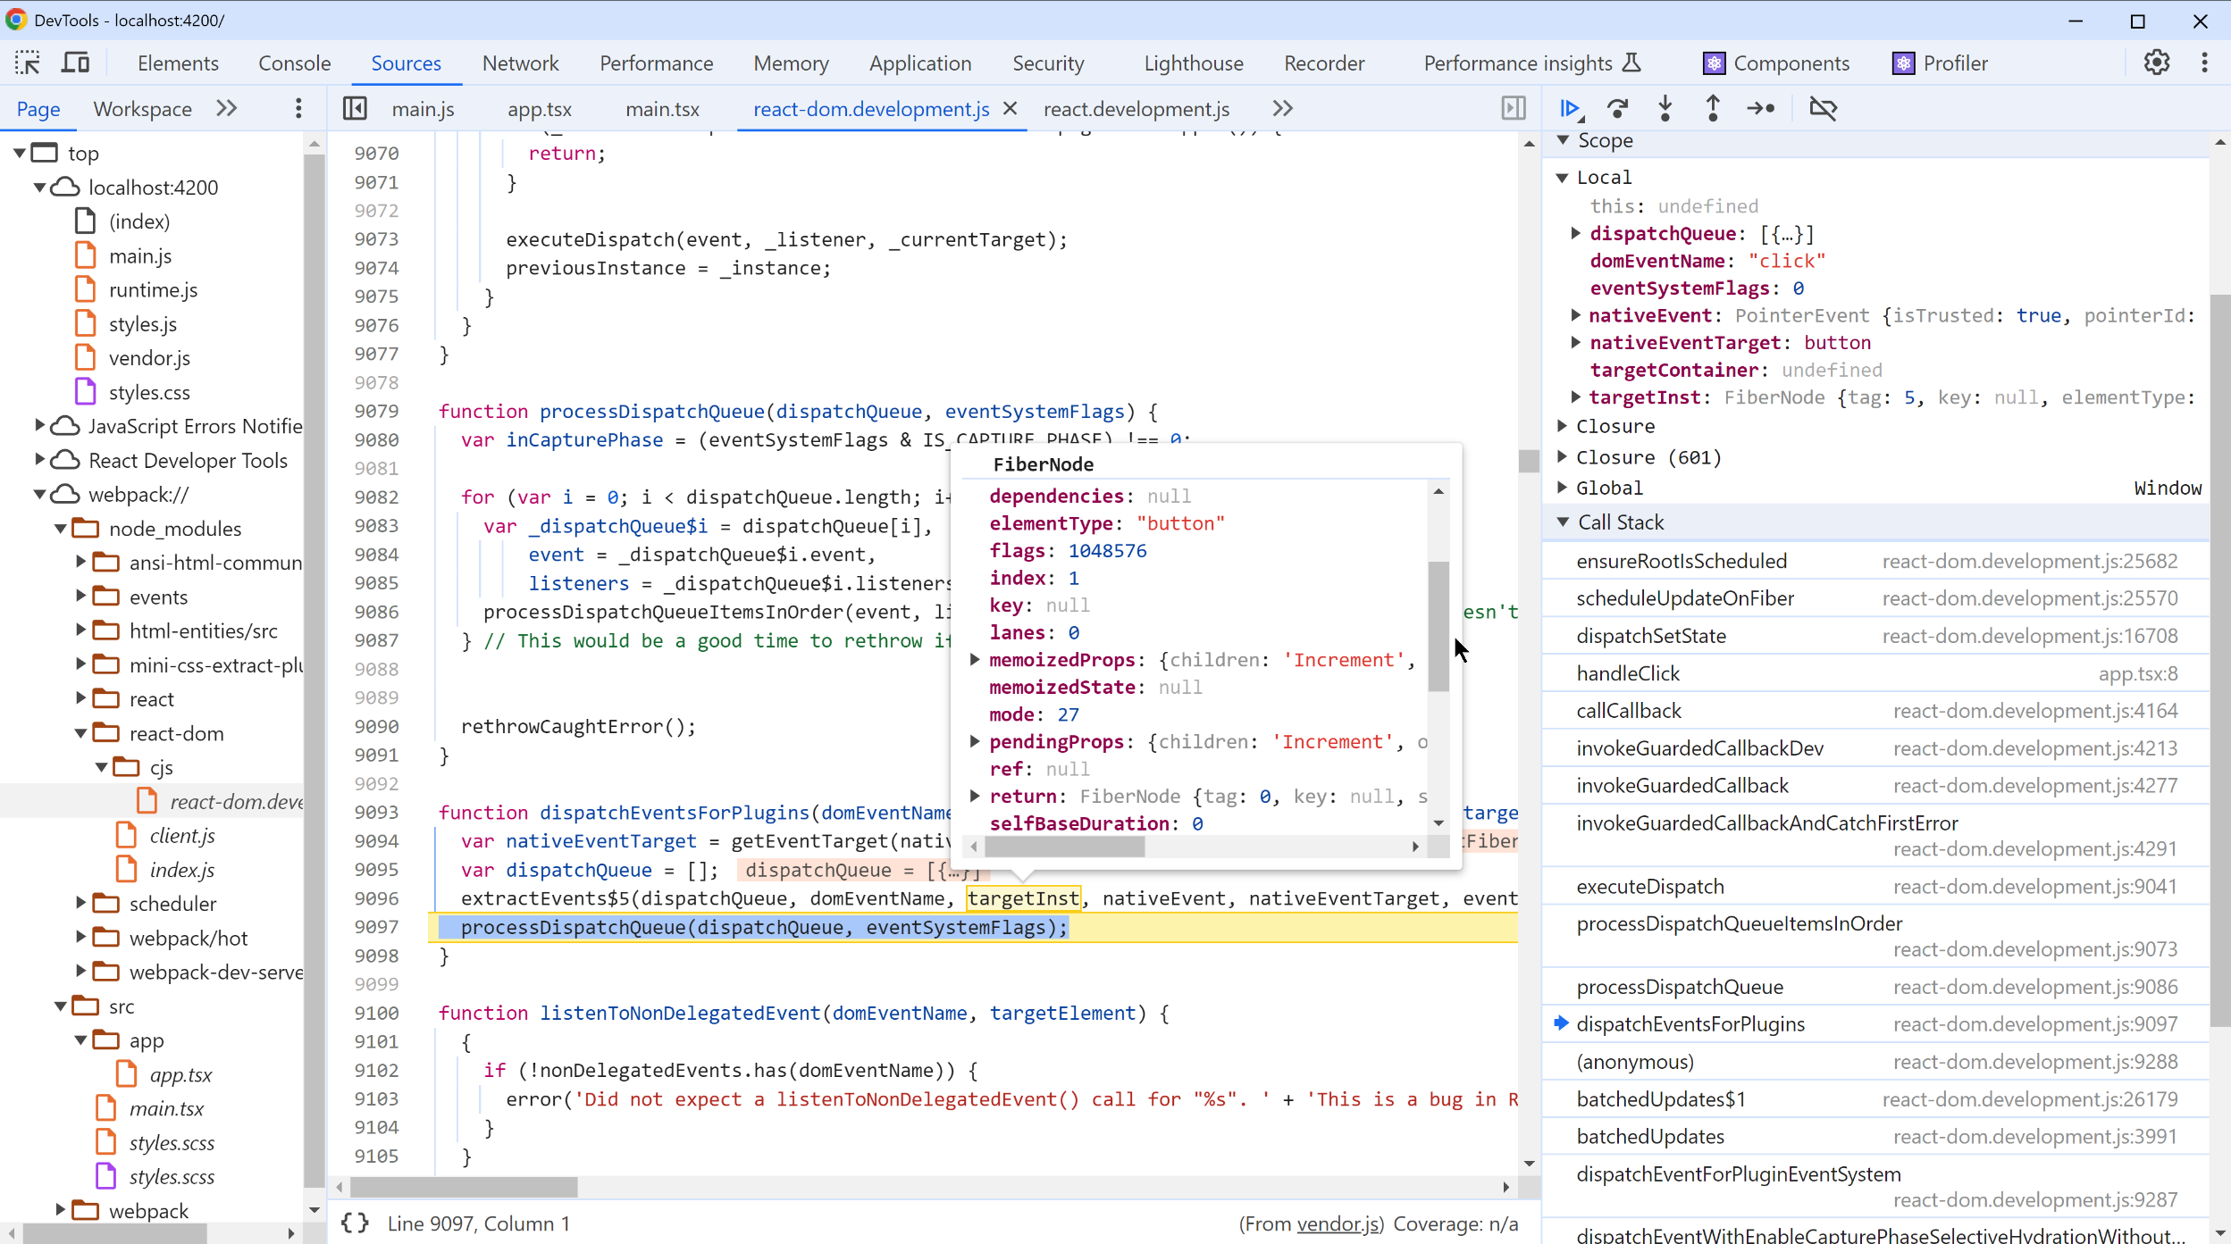
Task: Open navigator pane three-dot menu
Action: 298,108
